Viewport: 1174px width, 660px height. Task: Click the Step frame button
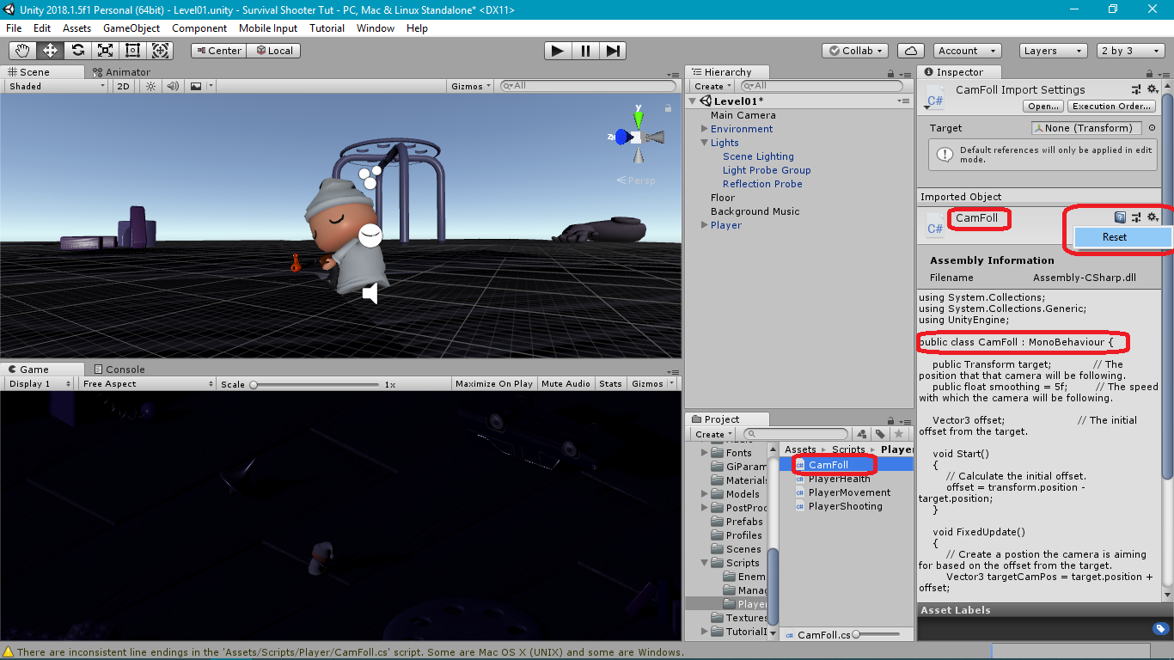pyautogui.click(x=612, y=51)
